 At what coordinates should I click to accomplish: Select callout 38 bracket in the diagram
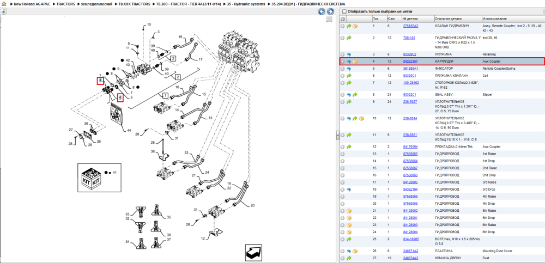click(165, 157)
